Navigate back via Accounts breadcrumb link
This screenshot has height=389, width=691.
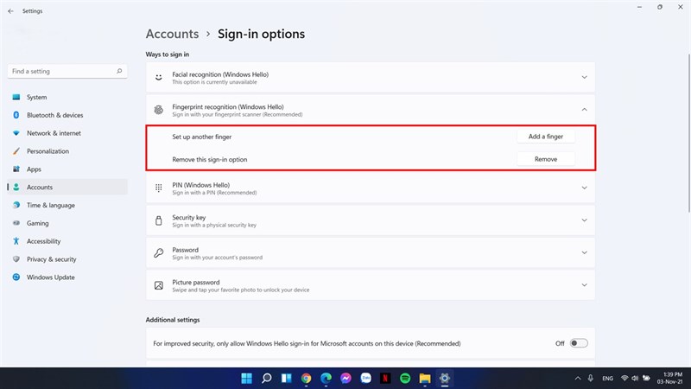[x=172, y=34]
